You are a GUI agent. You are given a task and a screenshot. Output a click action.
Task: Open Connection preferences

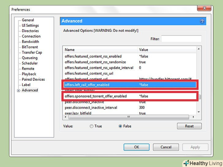pos(31,36)
